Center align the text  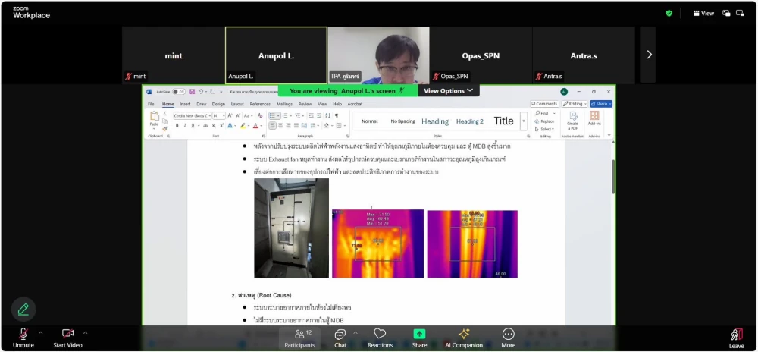[280, 125]
